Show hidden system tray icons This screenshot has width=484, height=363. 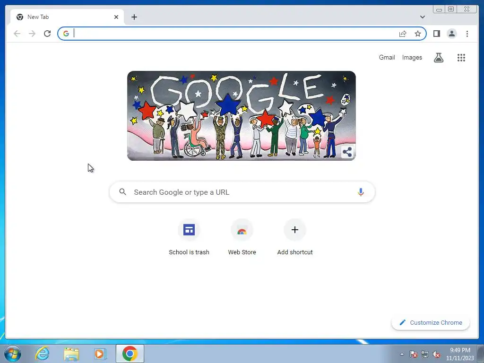click(402, 354)
